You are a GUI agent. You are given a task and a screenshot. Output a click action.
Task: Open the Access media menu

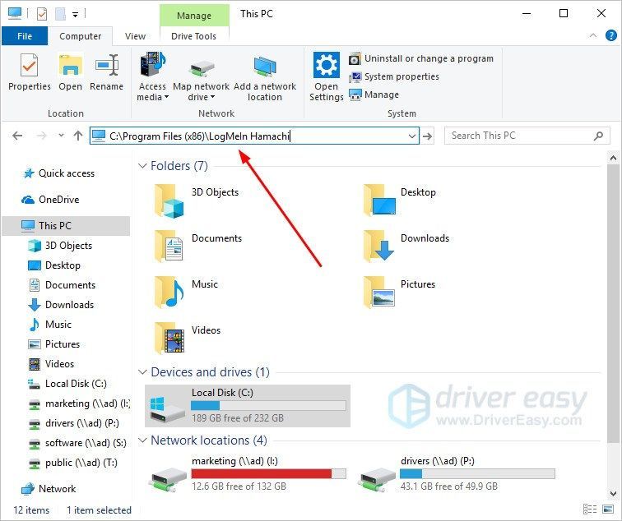(153, 77)
